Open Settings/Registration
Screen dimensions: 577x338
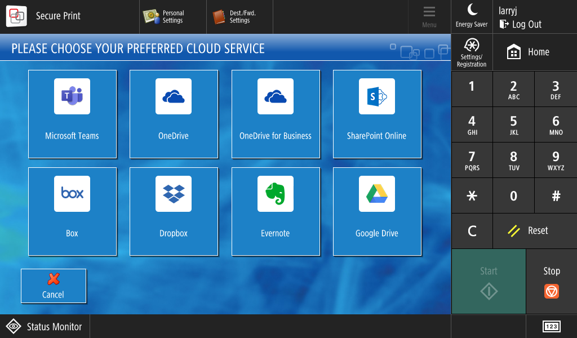tap(472, 52)
